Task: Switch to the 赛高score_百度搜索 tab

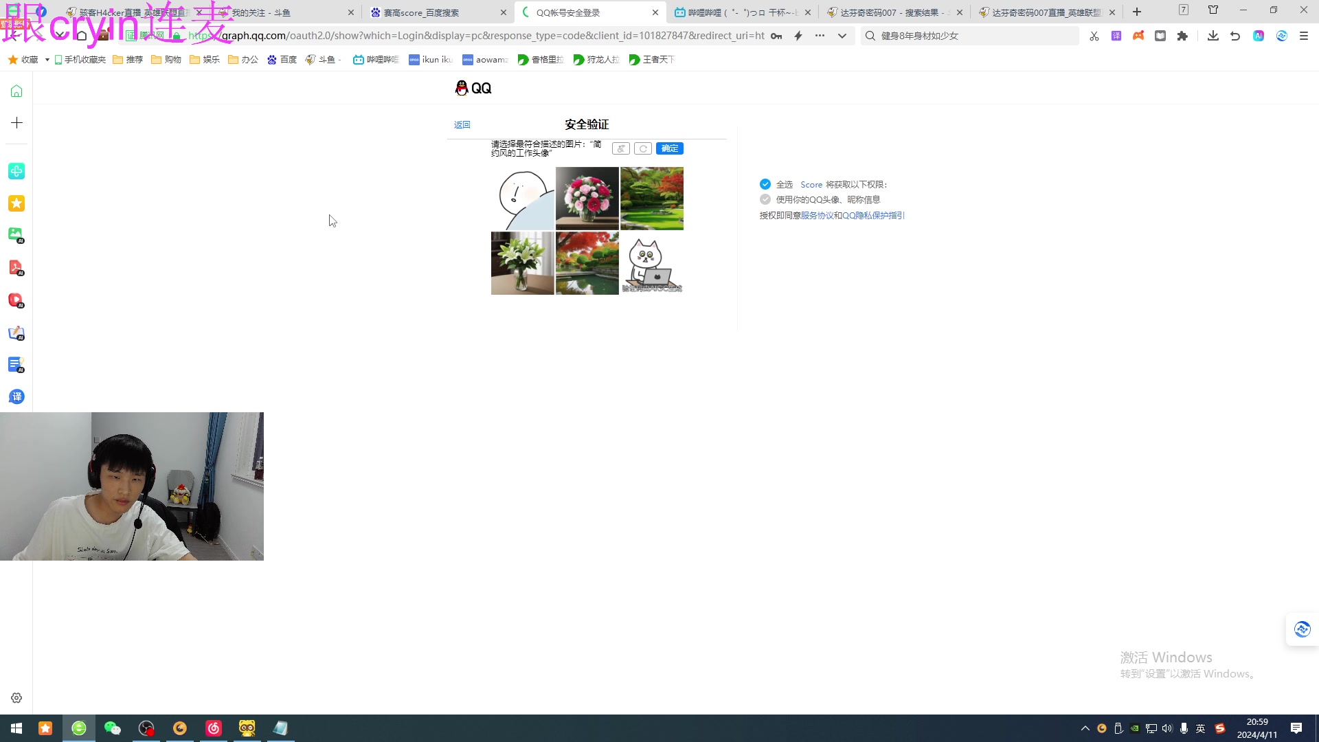Action: (x=438, y=12)
